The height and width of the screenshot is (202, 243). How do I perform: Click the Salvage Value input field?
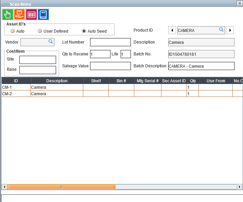[x=110, y=66]
